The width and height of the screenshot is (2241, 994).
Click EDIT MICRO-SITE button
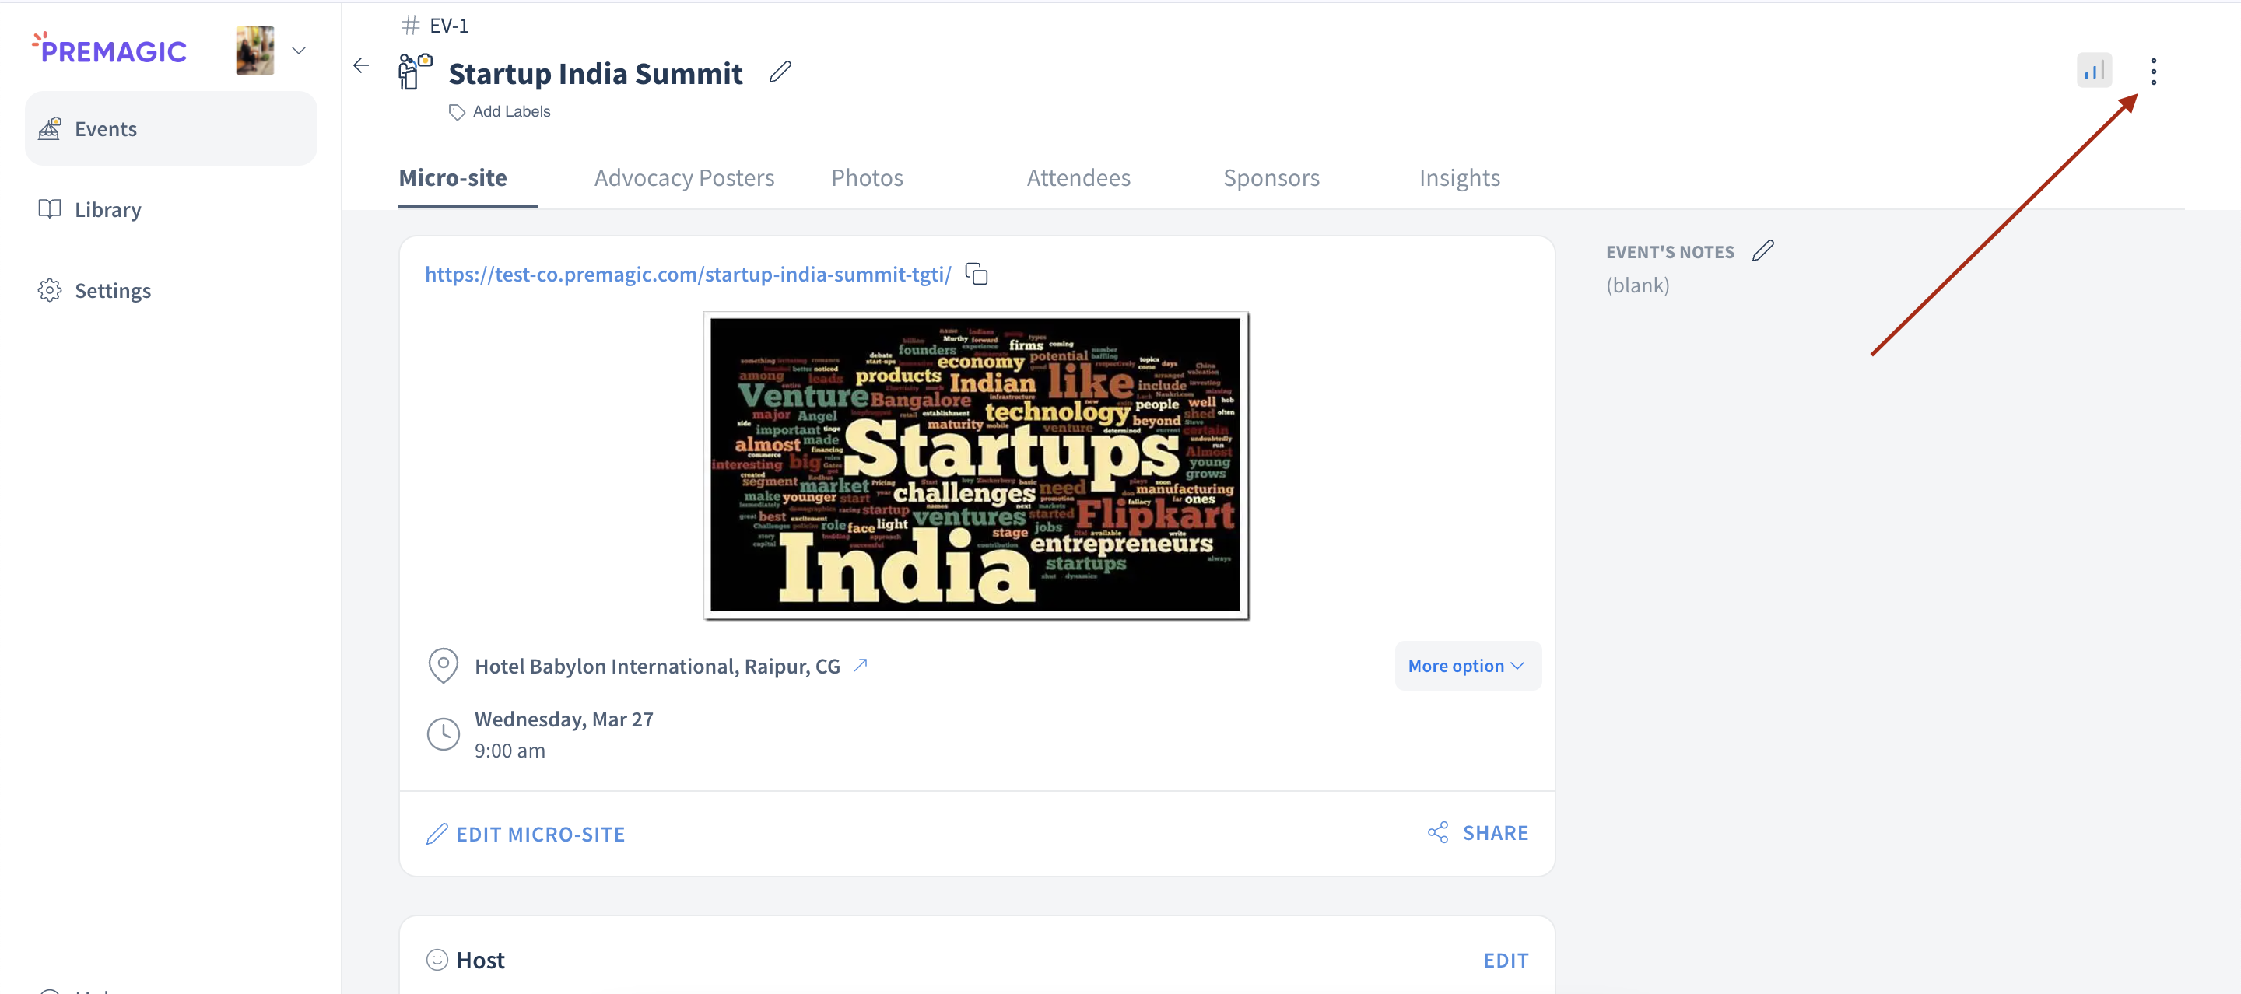(525, 833)
